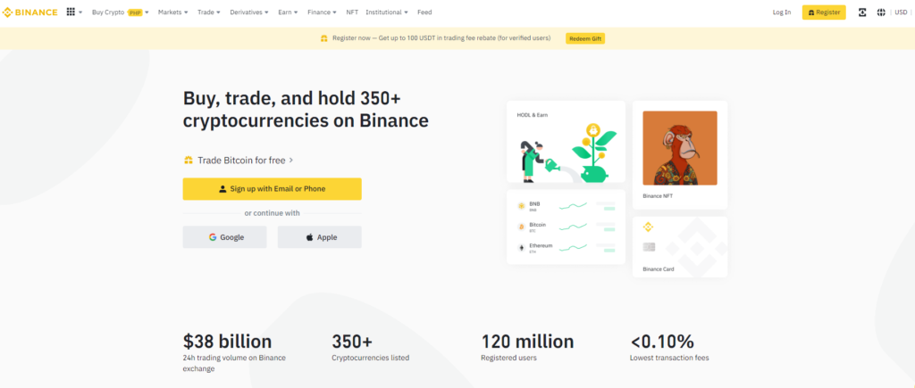This screenshot has height=388, width=915.
Task: Click the BNB coin icon
Action: pos(521,206)
